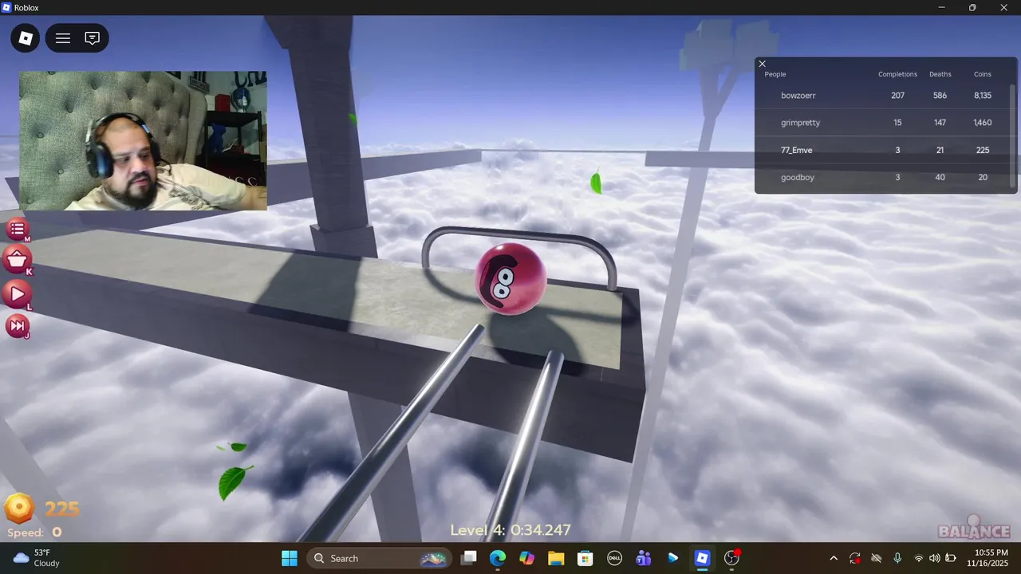
Task: Select player bowzoerr in the leaderboard
Action: tap(798, 96)
